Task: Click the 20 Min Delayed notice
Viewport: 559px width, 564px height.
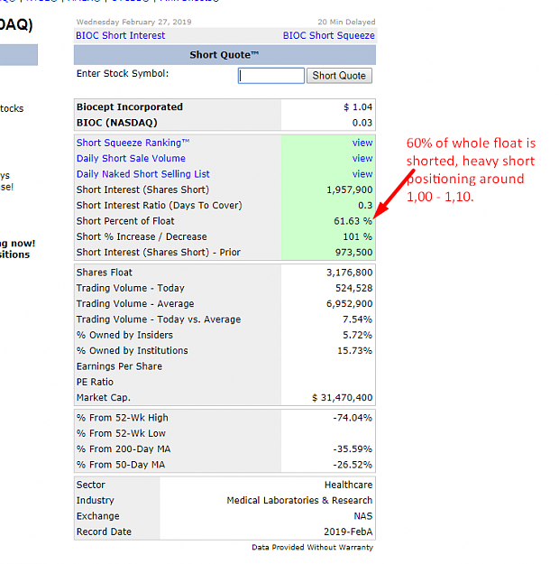Action: pos(346,22)
